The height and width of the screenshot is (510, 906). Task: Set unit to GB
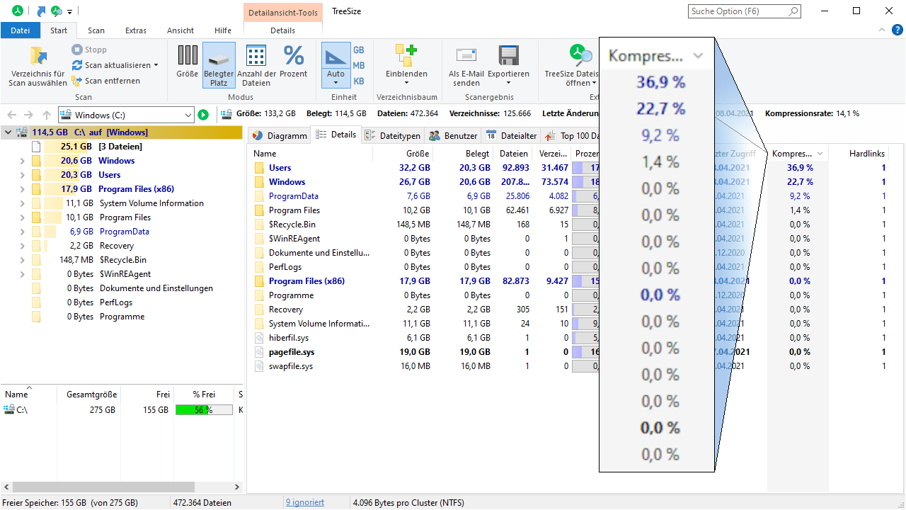pyautogui.click(x=359, y=50)
